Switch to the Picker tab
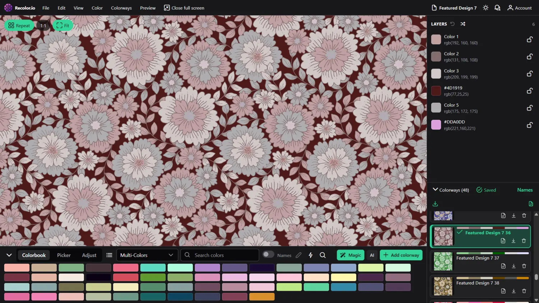Viewport: 539px width, 303px height. pyautogui.click(x=64, y=255)
